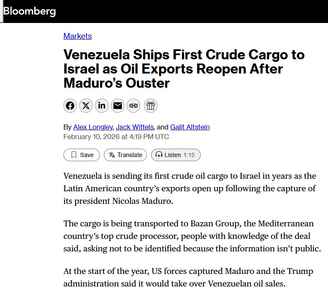Image resolution: width=328 pixels, height=299 pixels.
Task: Share article on X
Action: [86, 106]
